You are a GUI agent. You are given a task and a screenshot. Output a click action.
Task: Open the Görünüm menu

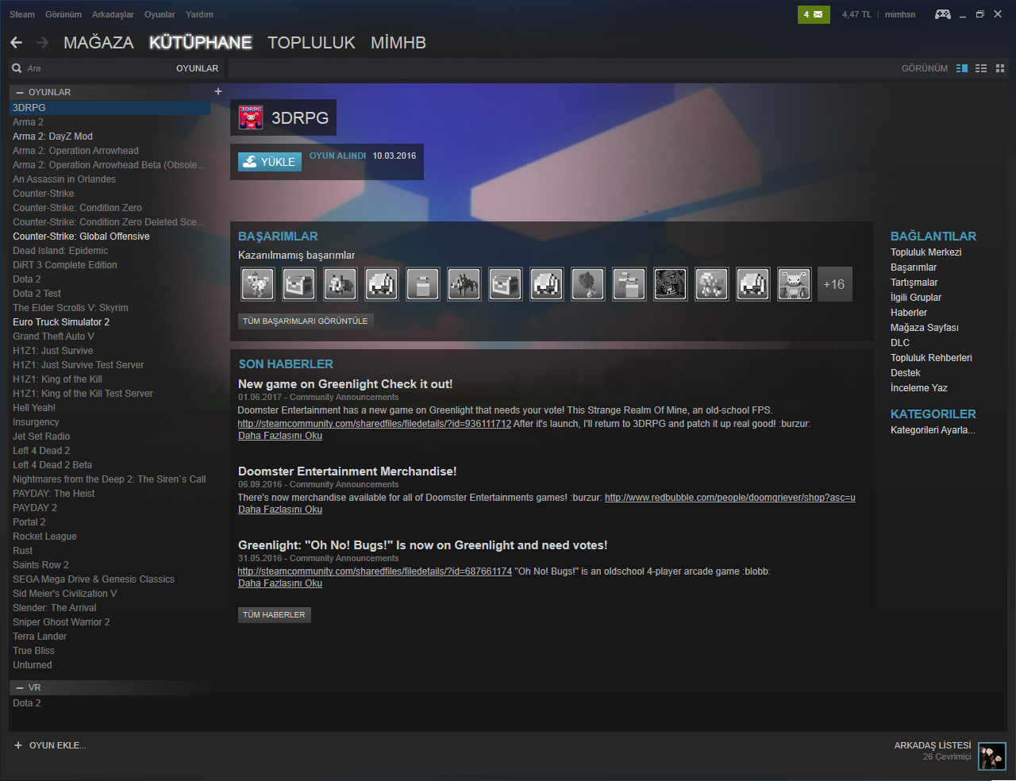click(x=63, y=14)
